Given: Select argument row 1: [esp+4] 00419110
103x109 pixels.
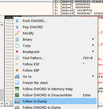Looking at the screenshot, I should tap(78, 1).
